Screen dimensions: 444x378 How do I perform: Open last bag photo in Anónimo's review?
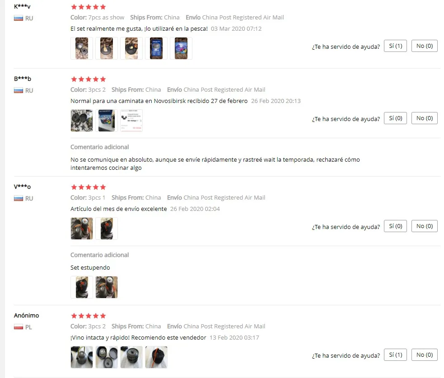pyautogui.click(x=156, y=357)
